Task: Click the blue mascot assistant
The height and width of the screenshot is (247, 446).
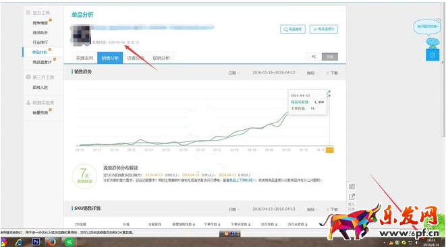Action: pyautogui.click(x=433, y=43)
